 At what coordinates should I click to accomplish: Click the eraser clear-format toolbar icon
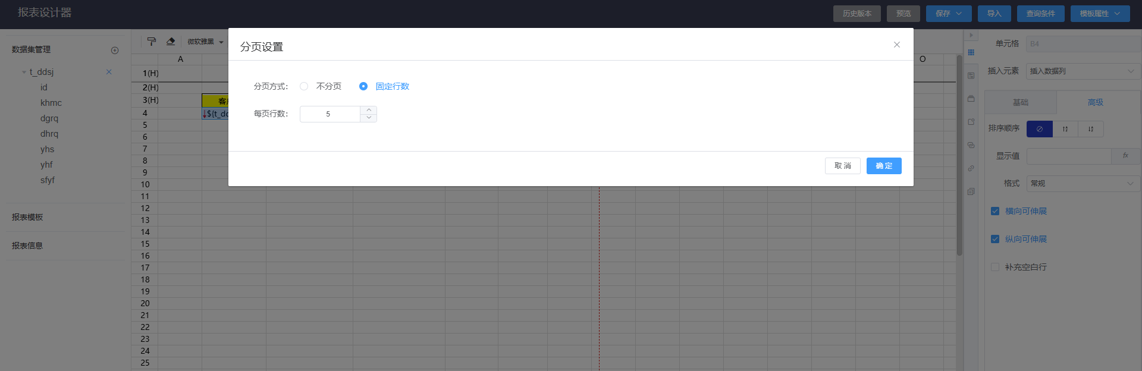pos(171,42)
